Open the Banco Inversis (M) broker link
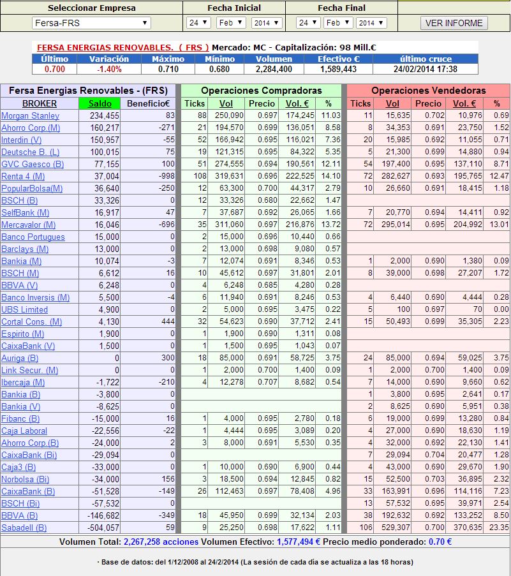The image size is (511, 576). pyautogui.click(x=35, y=297)
